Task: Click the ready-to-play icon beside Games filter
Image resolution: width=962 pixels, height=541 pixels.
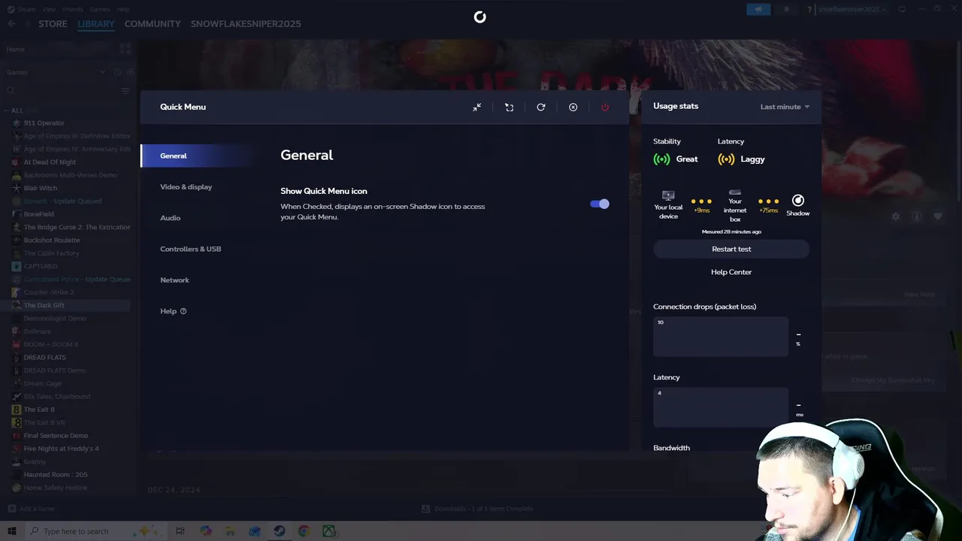Action: point(129,72)
